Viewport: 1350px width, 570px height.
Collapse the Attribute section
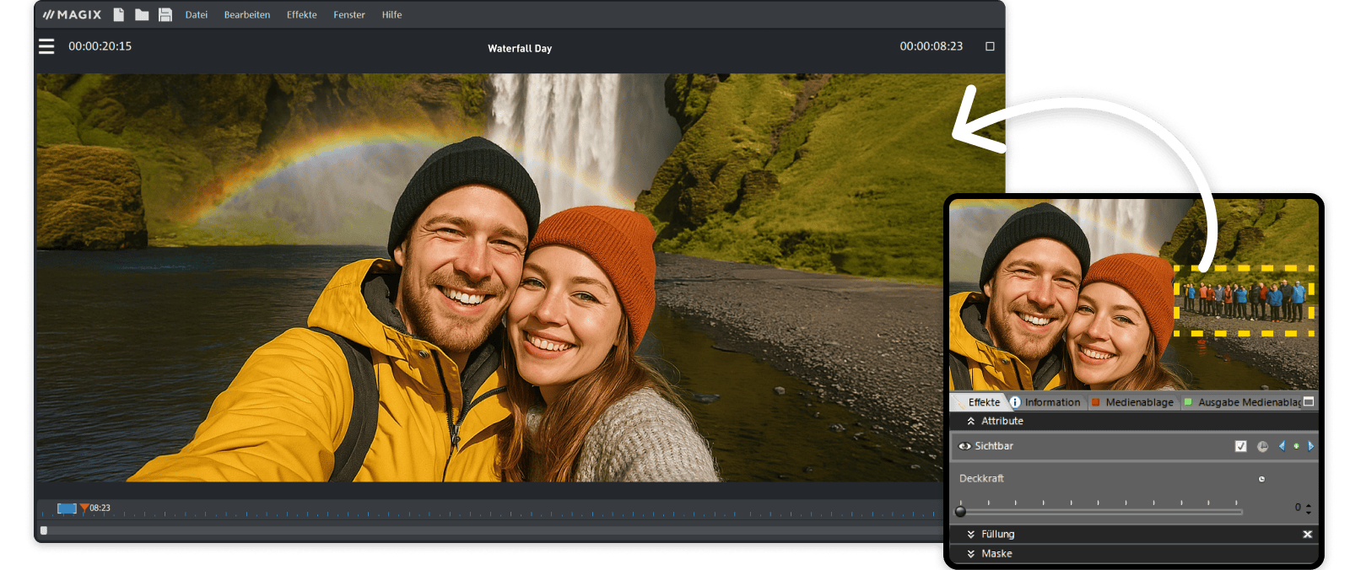(971, 421)
